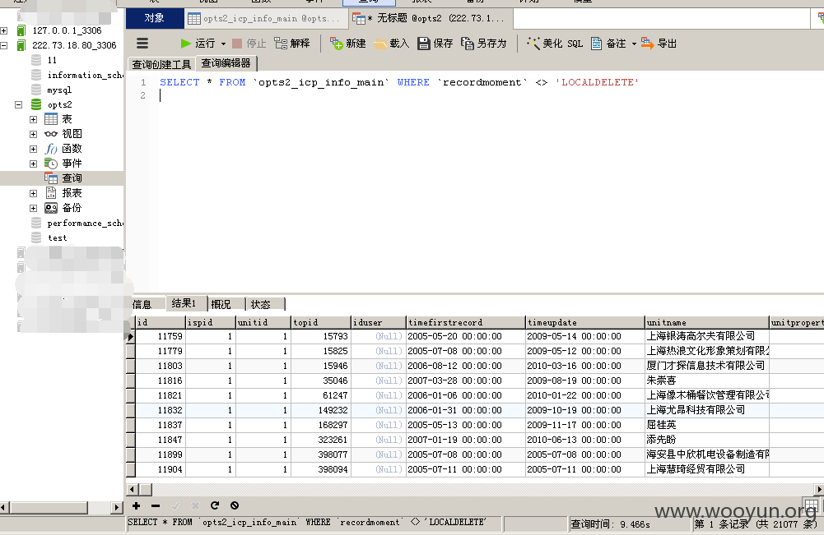Click the 事件 clock icon
This screenshot has width=824, height=535.
[x=51, y=164]
